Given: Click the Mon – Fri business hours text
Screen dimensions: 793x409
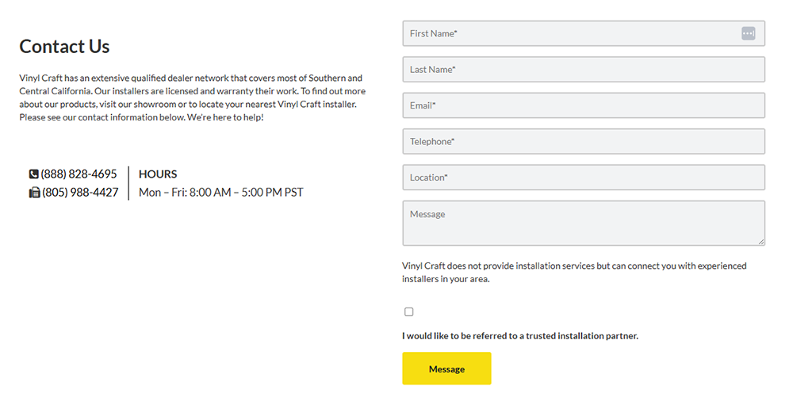Looking at the screenshot, I should pyautogui.click(x=221, y=193).
